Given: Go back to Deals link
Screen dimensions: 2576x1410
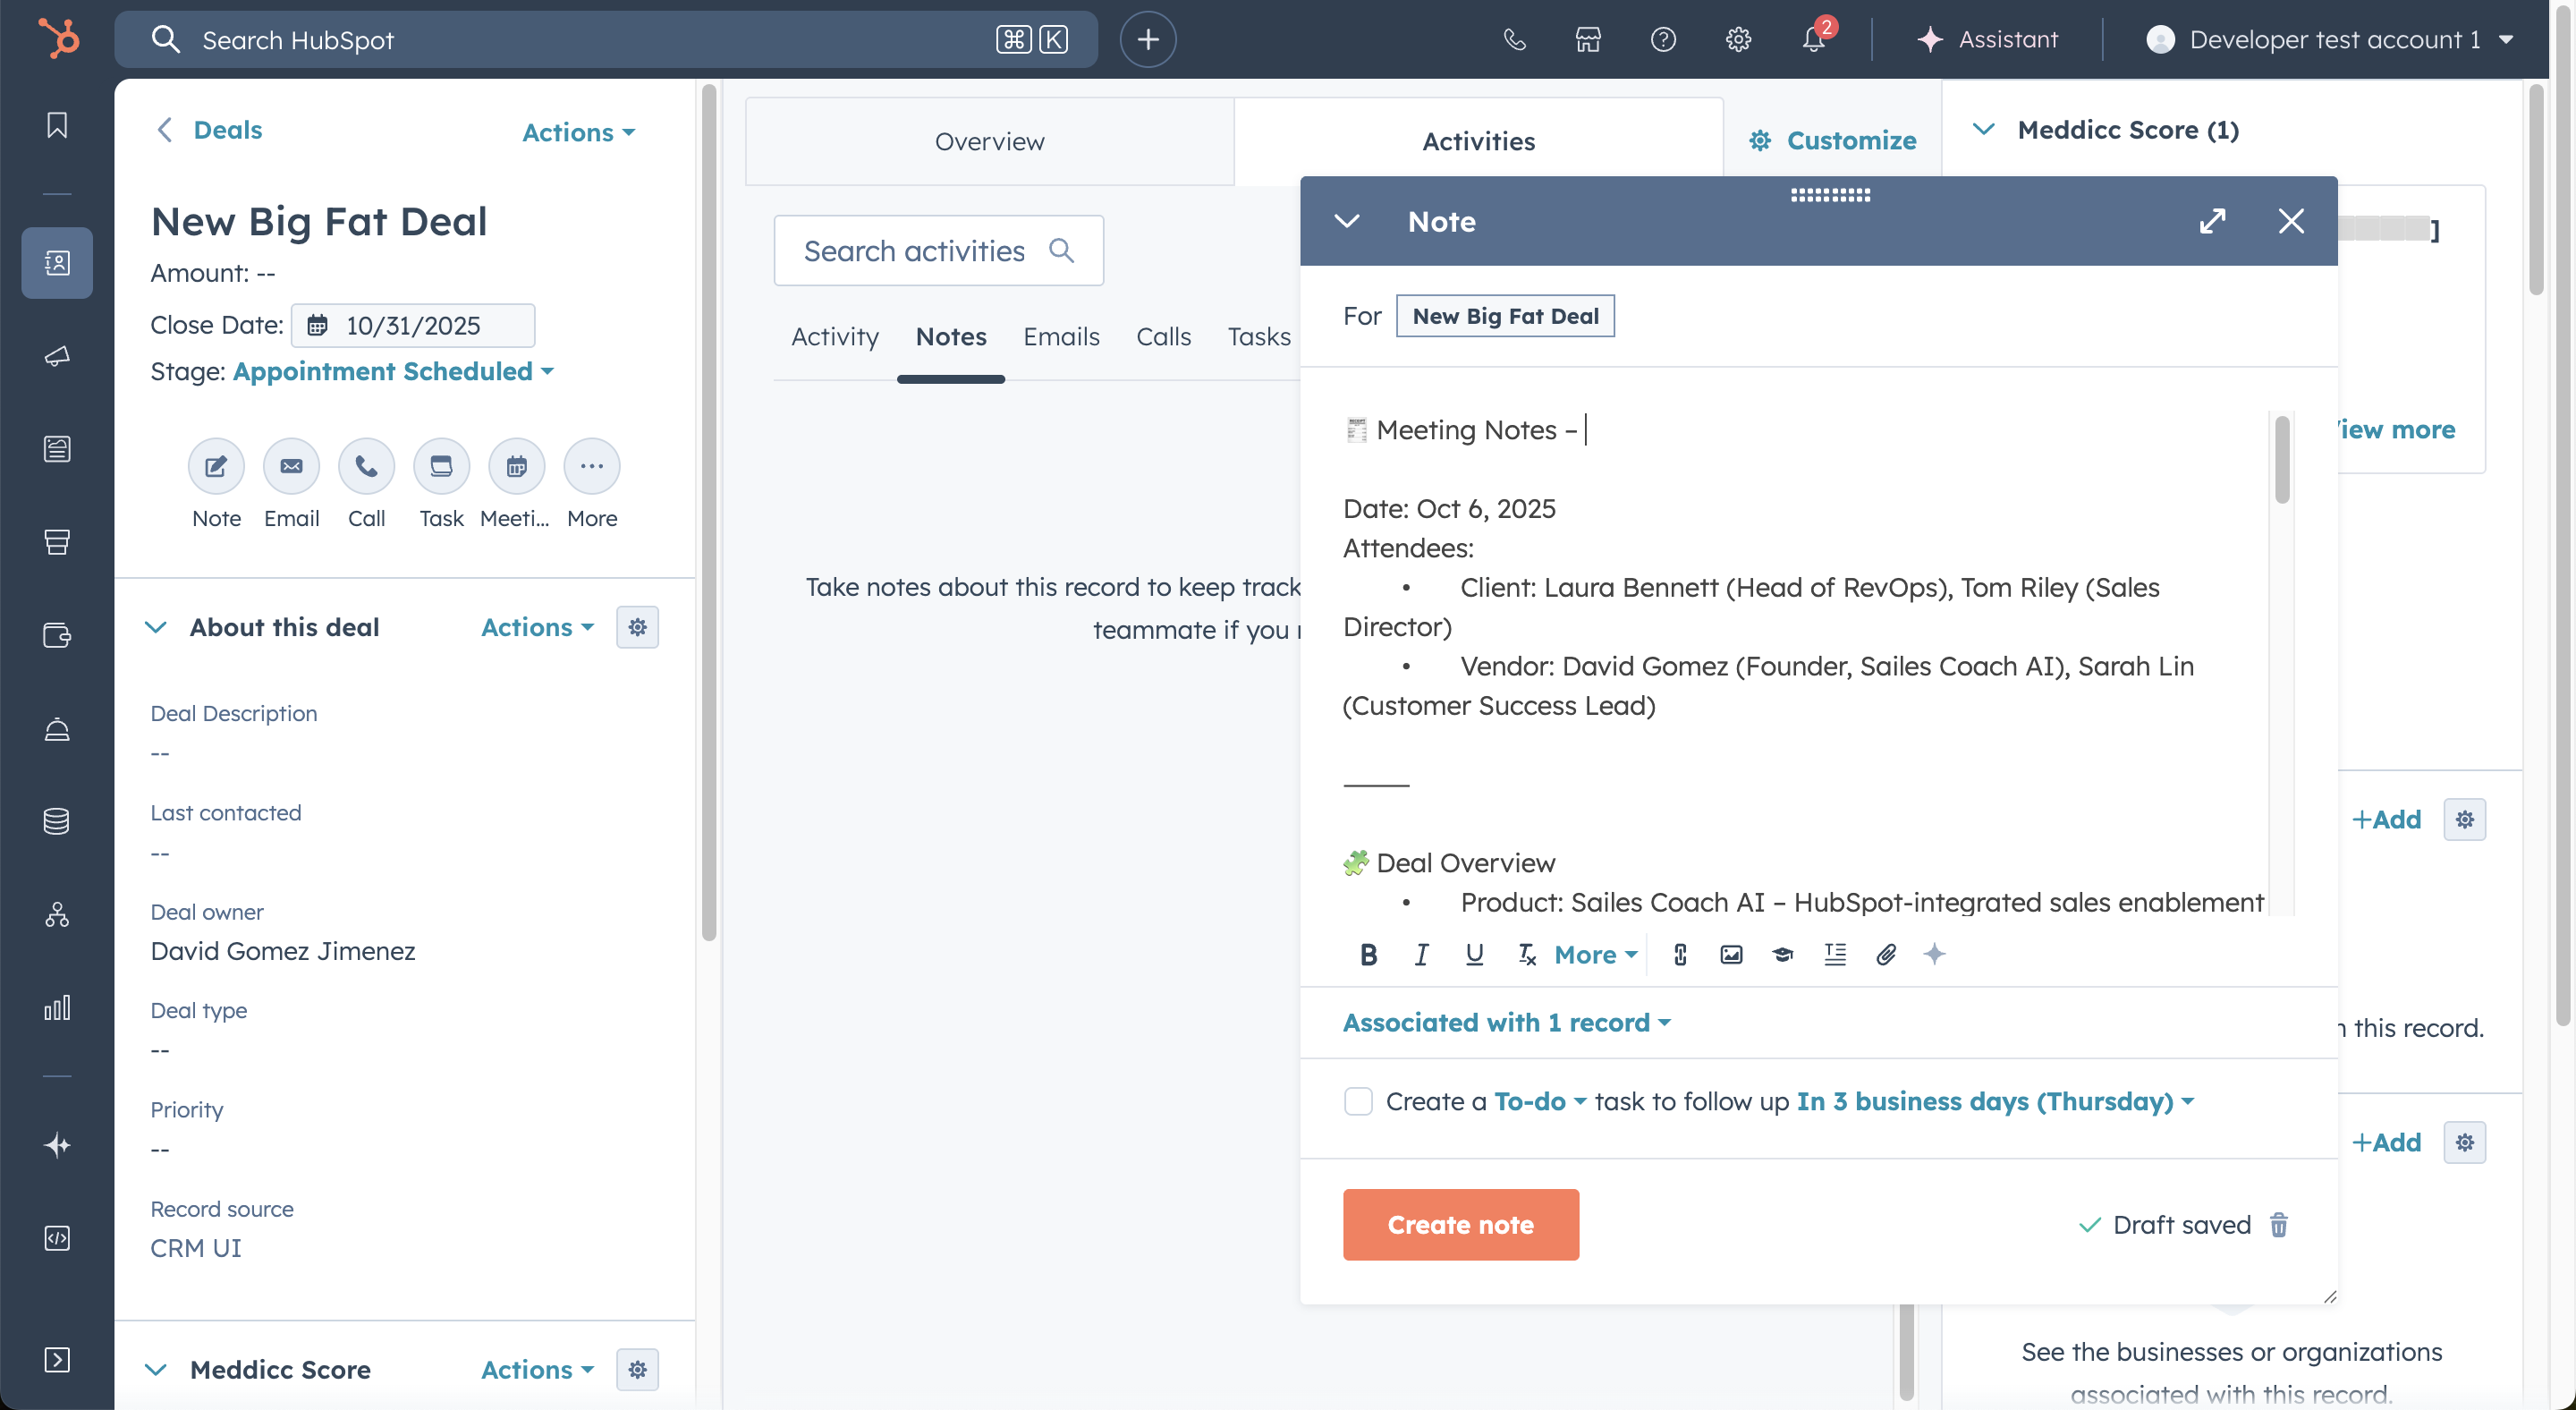Looking at the screenshot, I should click(227, 130).
